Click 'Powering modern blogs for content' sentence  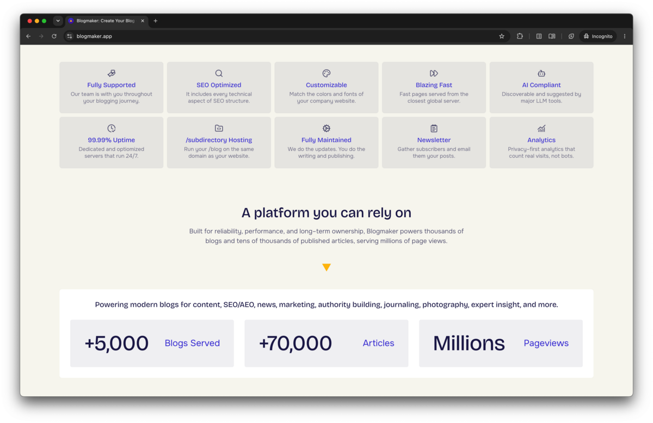pyautogui.click(x=326, y=304)
